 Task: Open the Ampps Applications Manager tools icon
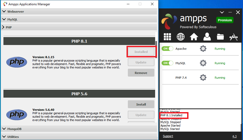pos(233,37)
